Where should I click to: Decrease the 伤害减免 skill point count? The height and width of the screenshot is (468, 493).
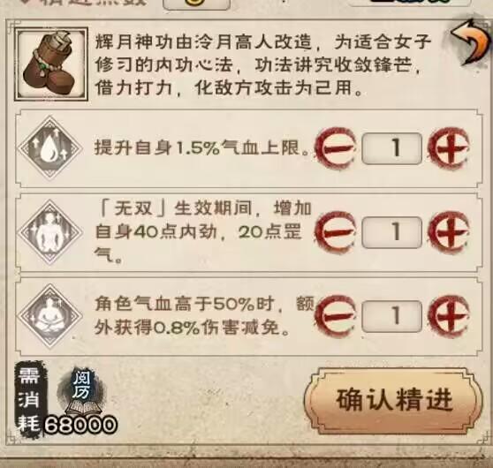pyautogui.click(x=336, y=316)
